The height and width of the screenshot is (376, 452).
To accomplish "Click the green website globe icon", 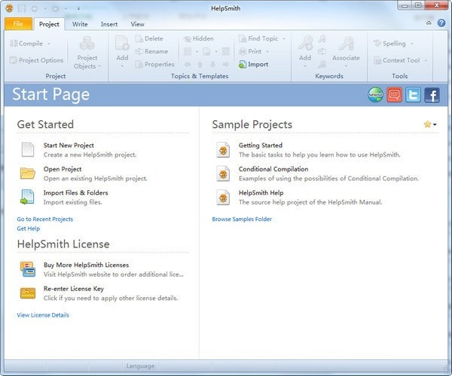I will click(375, 95).
